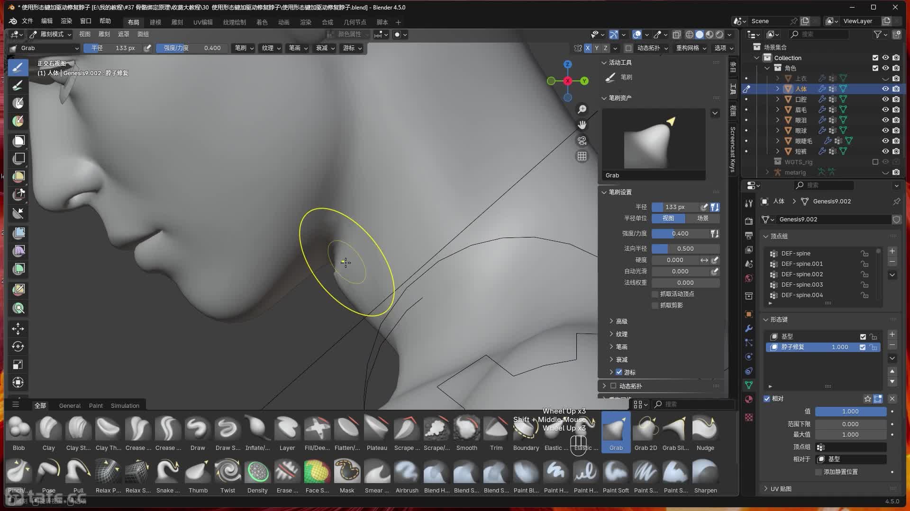Toggle X axis symmetry

[588, 48]
